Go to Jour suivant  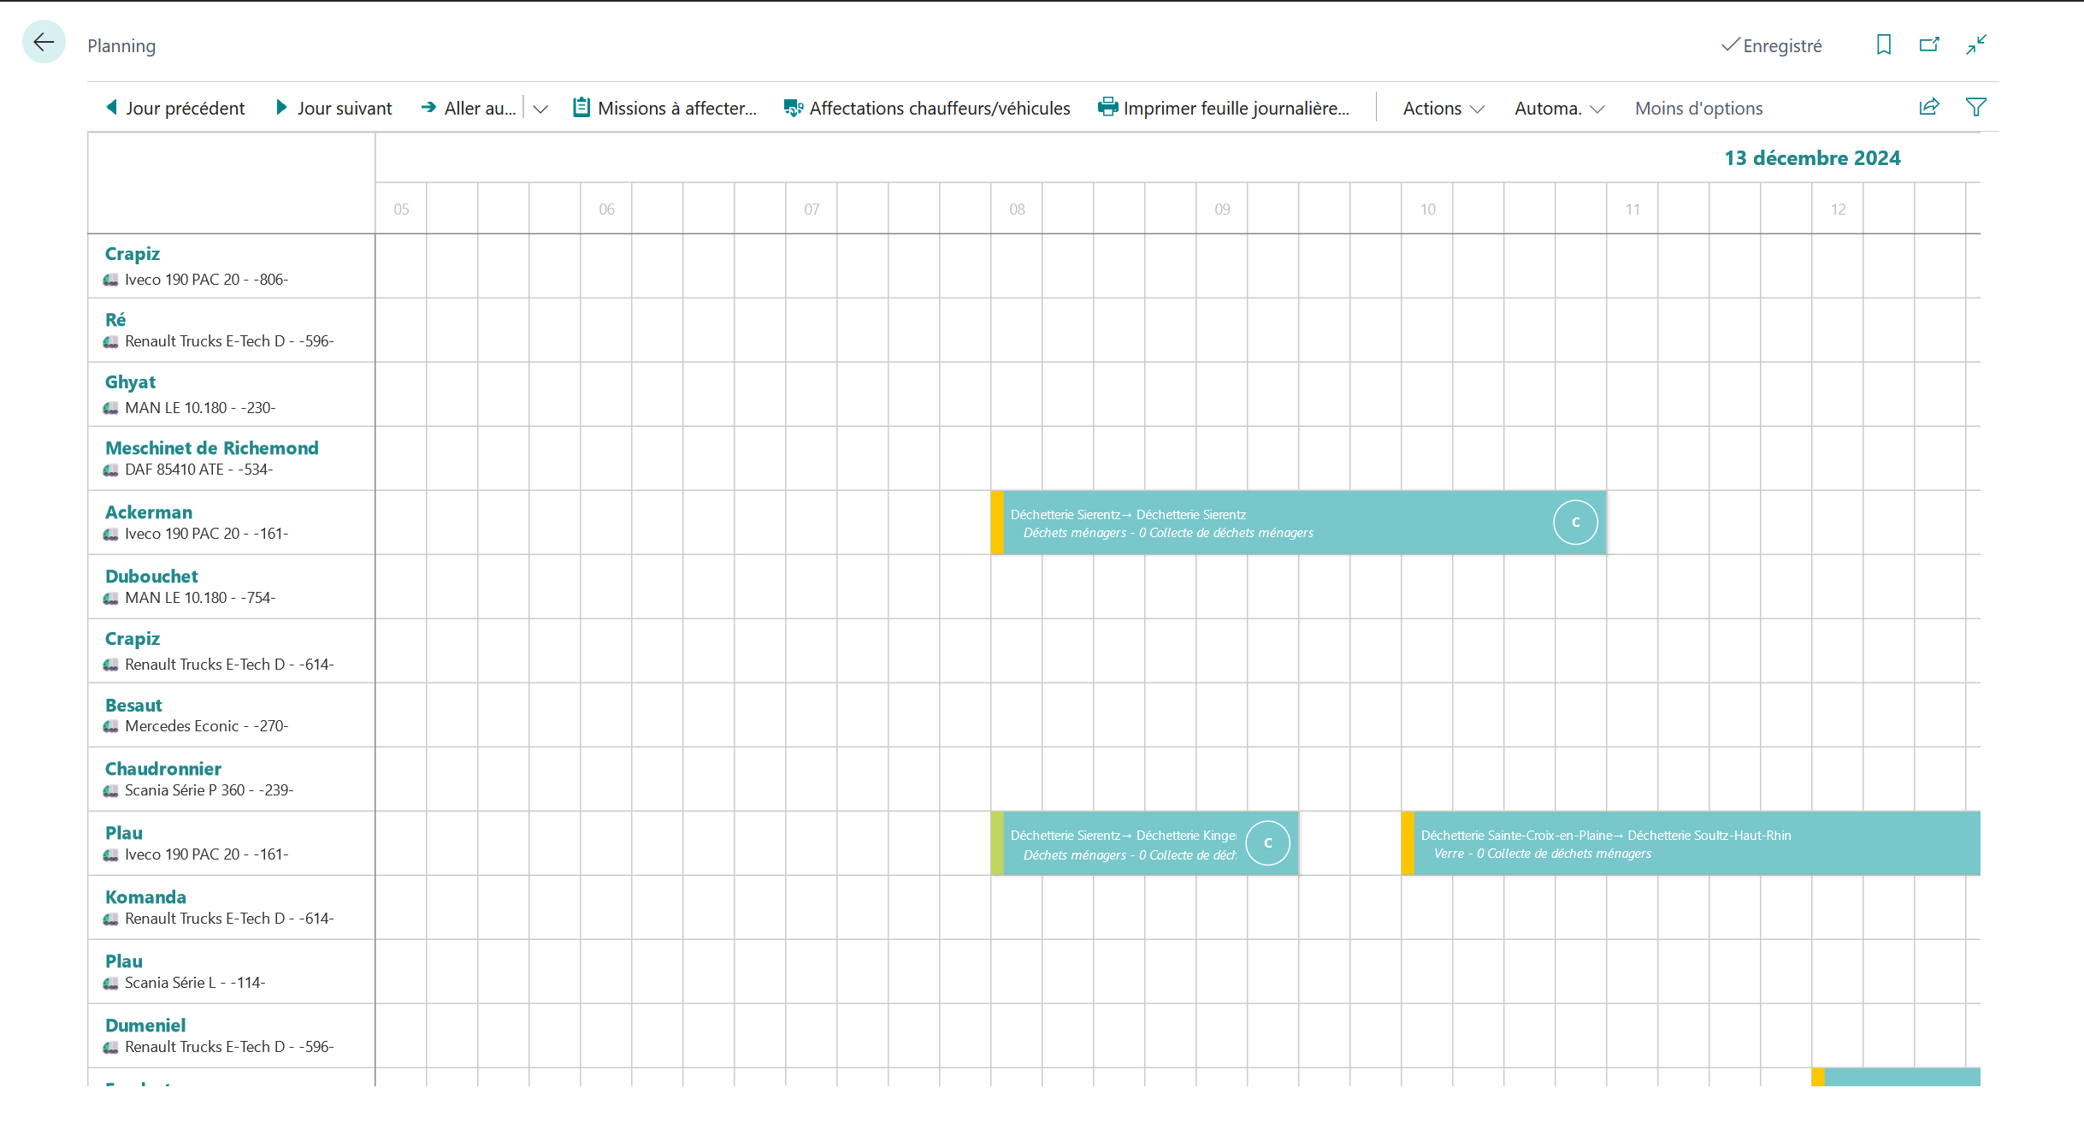click(334, 108)
